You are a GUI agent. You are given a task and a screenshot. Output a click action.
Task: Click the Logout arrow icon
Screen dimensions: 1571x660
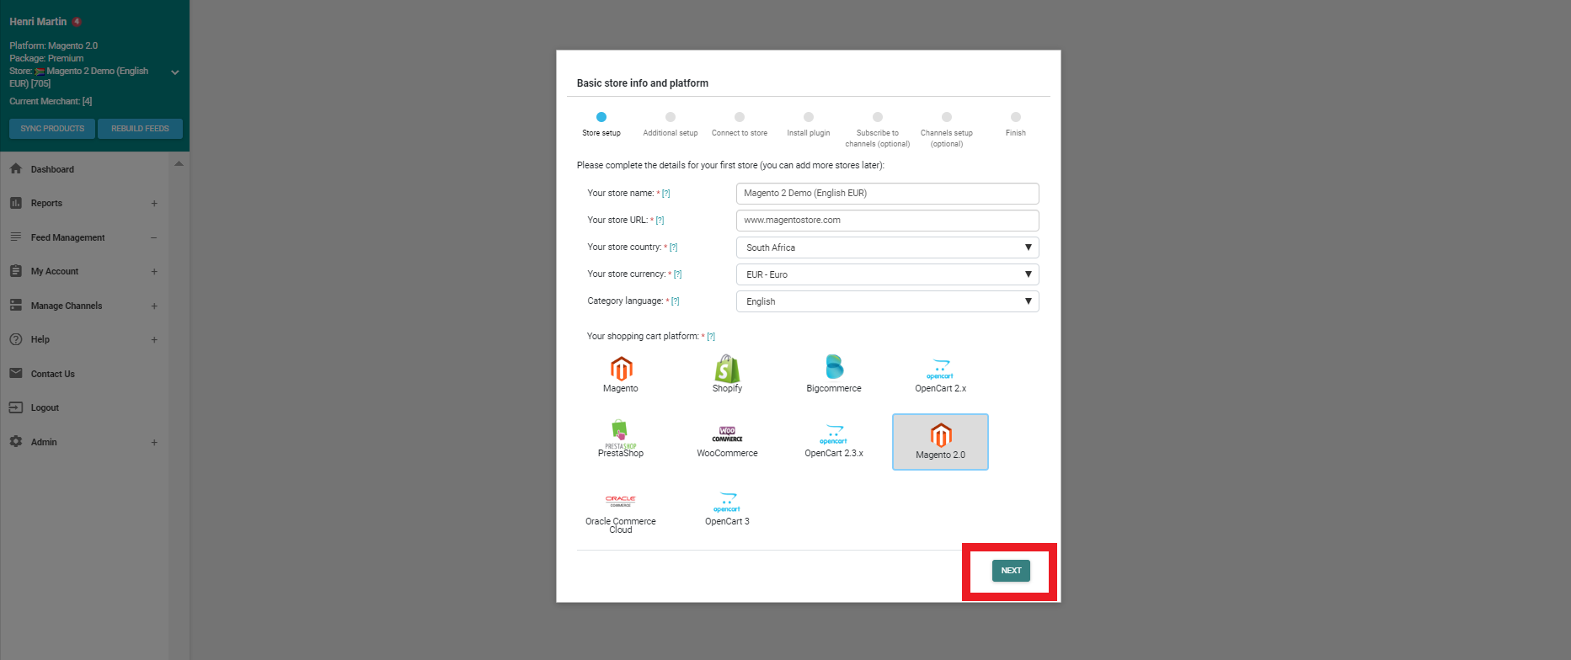pos(16,407)
